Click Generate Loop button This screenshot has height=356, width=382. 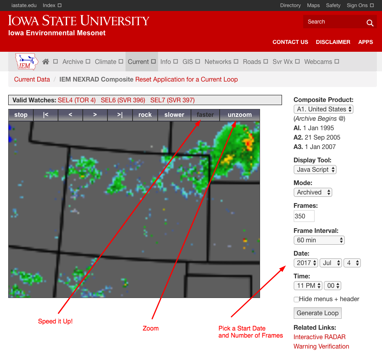point(317,313)
